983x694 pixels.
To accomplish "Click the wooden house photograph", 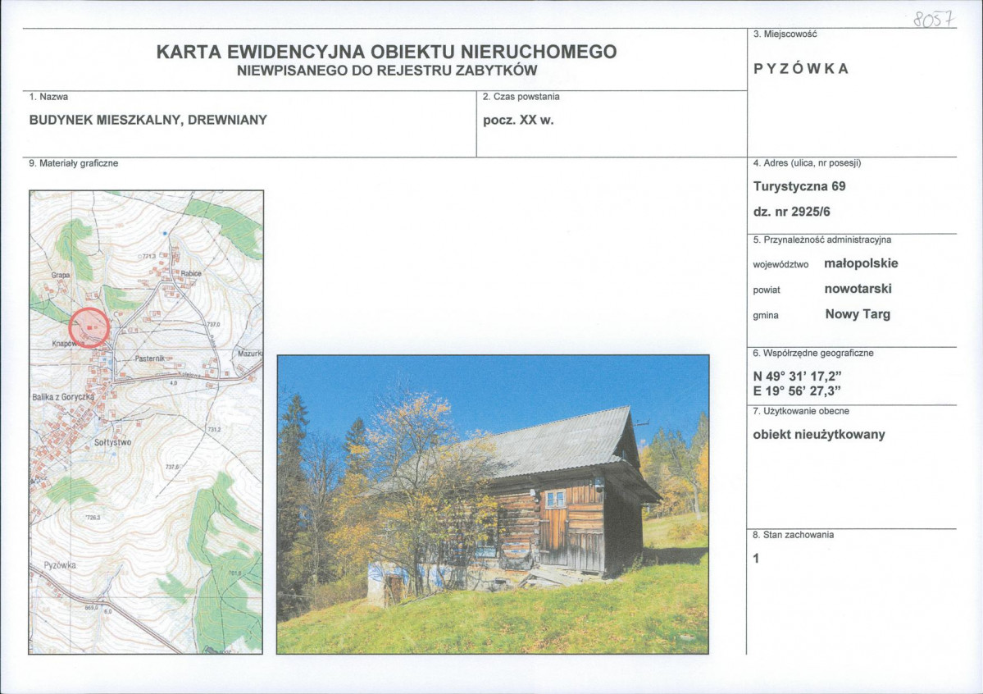I will [493, 505].
